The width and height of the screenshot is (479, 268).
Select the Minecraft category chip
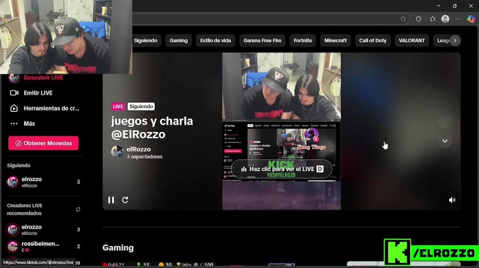point(335,41)
